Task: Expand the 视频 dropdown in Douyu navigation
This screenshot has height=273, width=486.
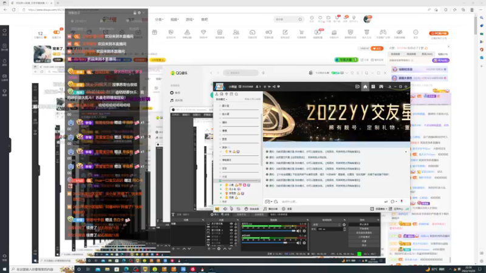Action: point(174,19)
